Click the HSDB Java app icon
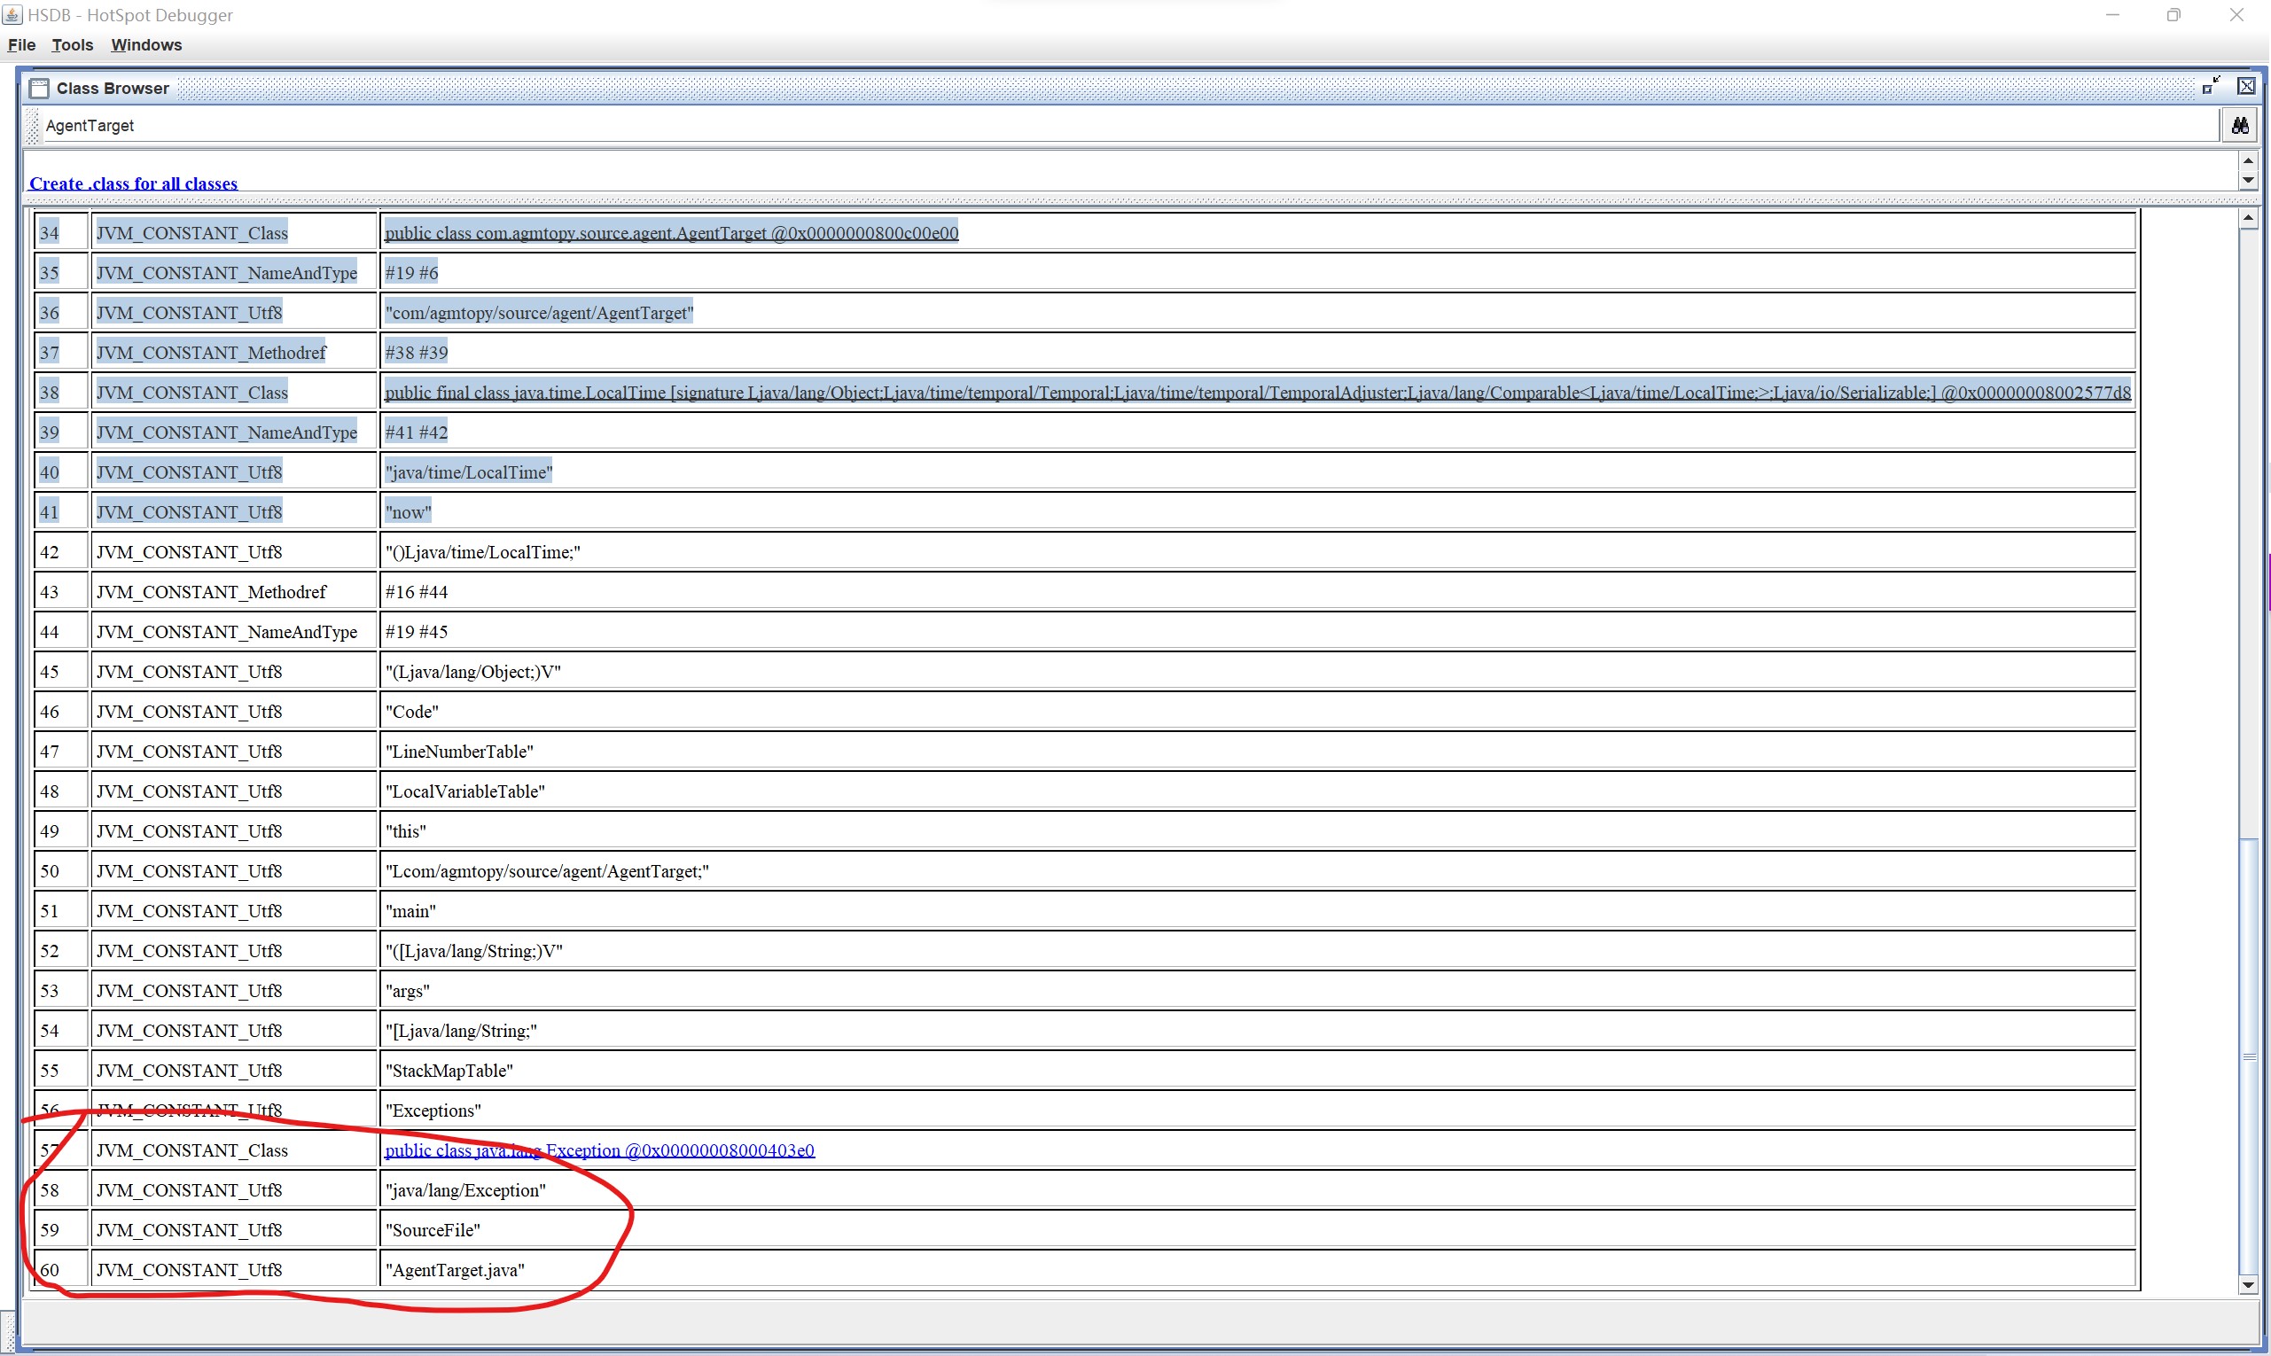The height and width of the screenshot is (1356, 2271). 12,14
